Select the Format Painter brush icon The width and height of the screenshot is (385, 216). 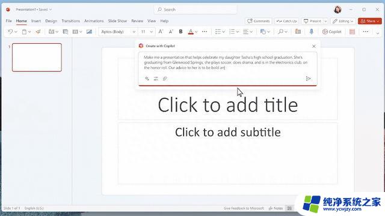coord(38,32)
